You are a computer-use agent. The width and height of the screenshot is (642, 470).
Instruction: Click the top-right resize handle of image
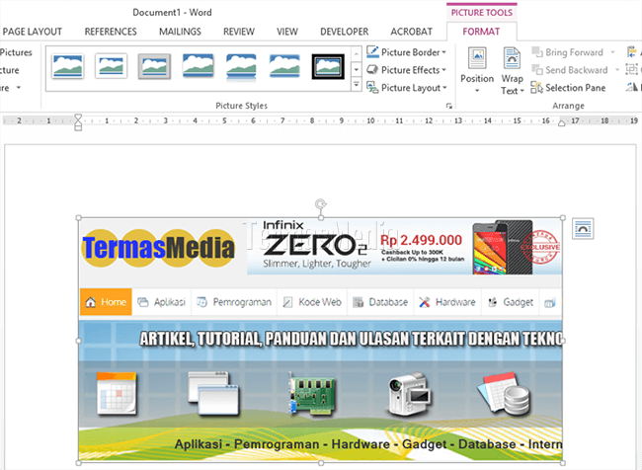pyautogui.click(x=563, y=218)
